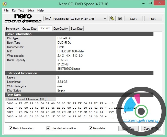Click the drive options icon beside the drive dropdown
167x137 pixels.
tap(112, 19)
